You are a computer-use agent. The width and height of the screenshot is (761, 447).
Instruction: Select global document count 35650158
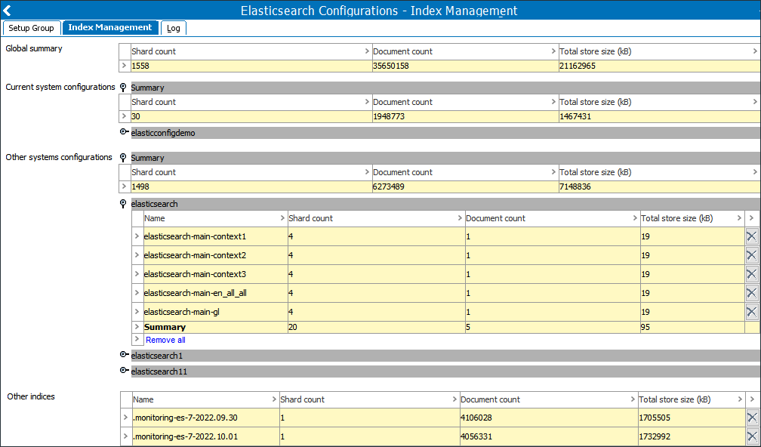click(465, 66)
